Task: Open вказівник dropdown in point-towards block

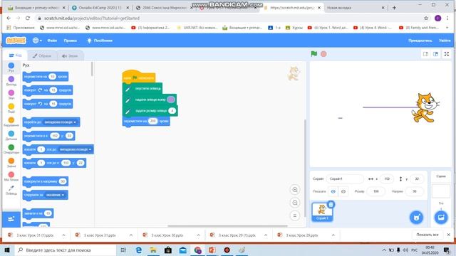Action: click(56, 195)
